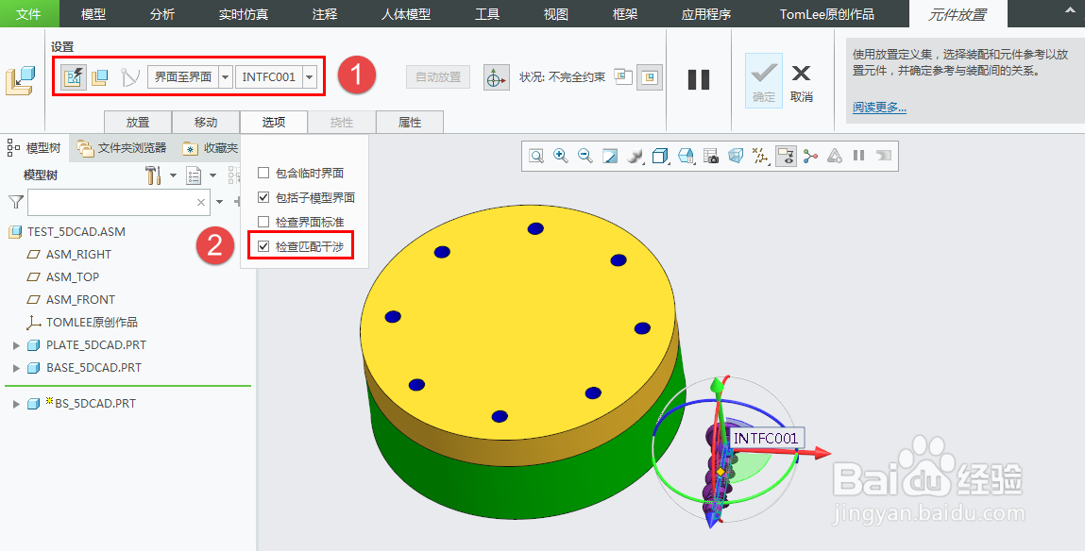The height and width of the screenshot is (551, 1085).
Task: Open the 阅读更多... link
Action: tap(879, 108)
